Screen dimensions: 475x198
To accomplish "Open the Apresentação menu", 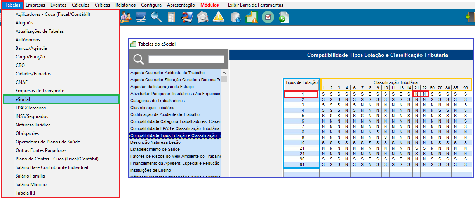I will [x=181, y=5].
